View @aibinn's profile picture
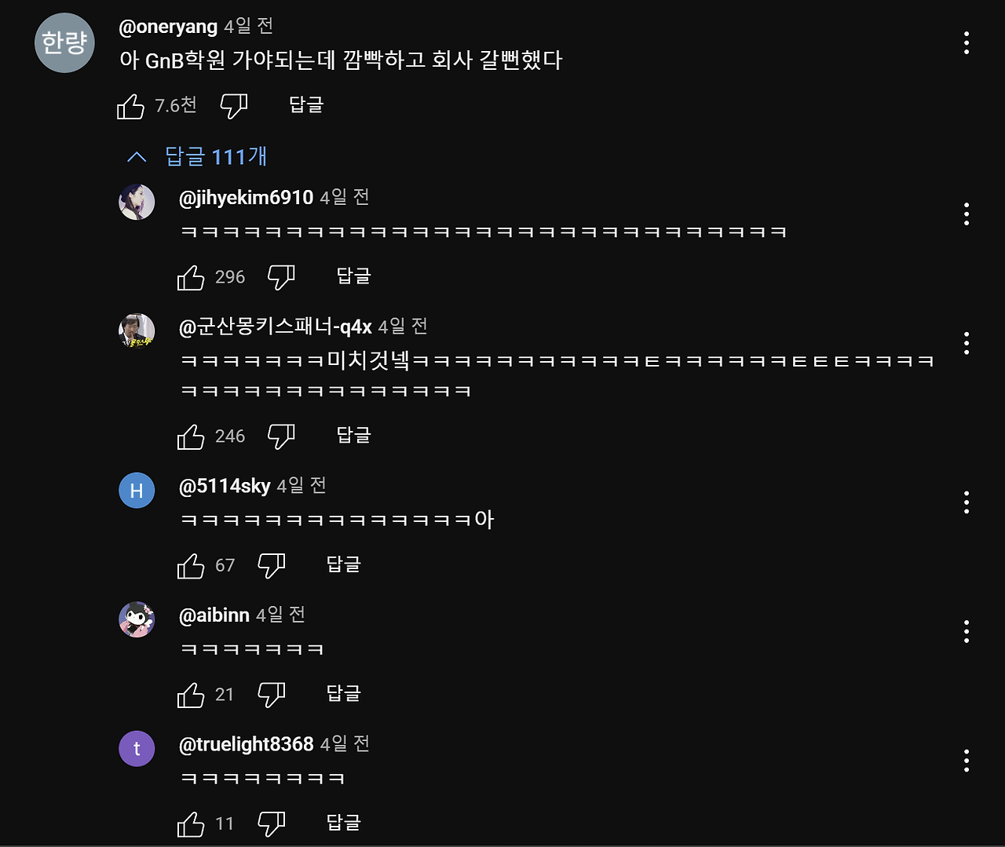Screen dimensions: 1005x847 click(x=137, y=619)
